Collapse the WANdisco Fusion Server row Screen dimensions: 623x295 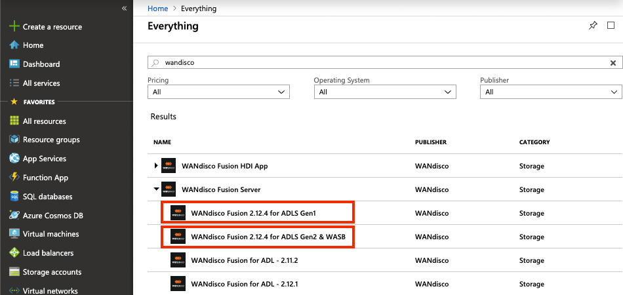(157, 189)
